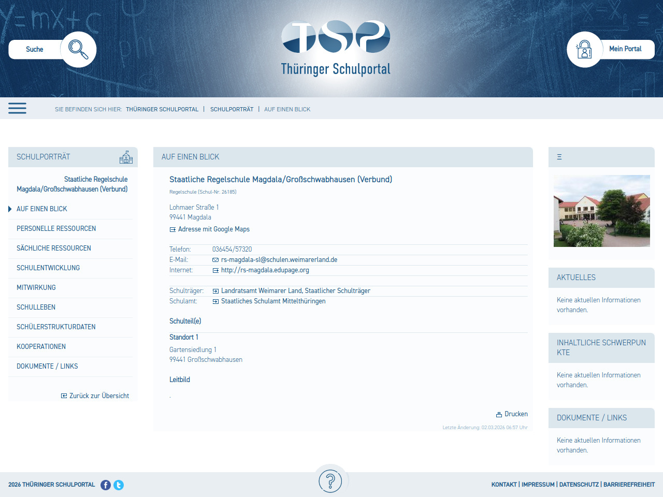The image size is (663, 497).
Task: Expand the right sidebar panel list icon
Action: click(x=559, y=157)
